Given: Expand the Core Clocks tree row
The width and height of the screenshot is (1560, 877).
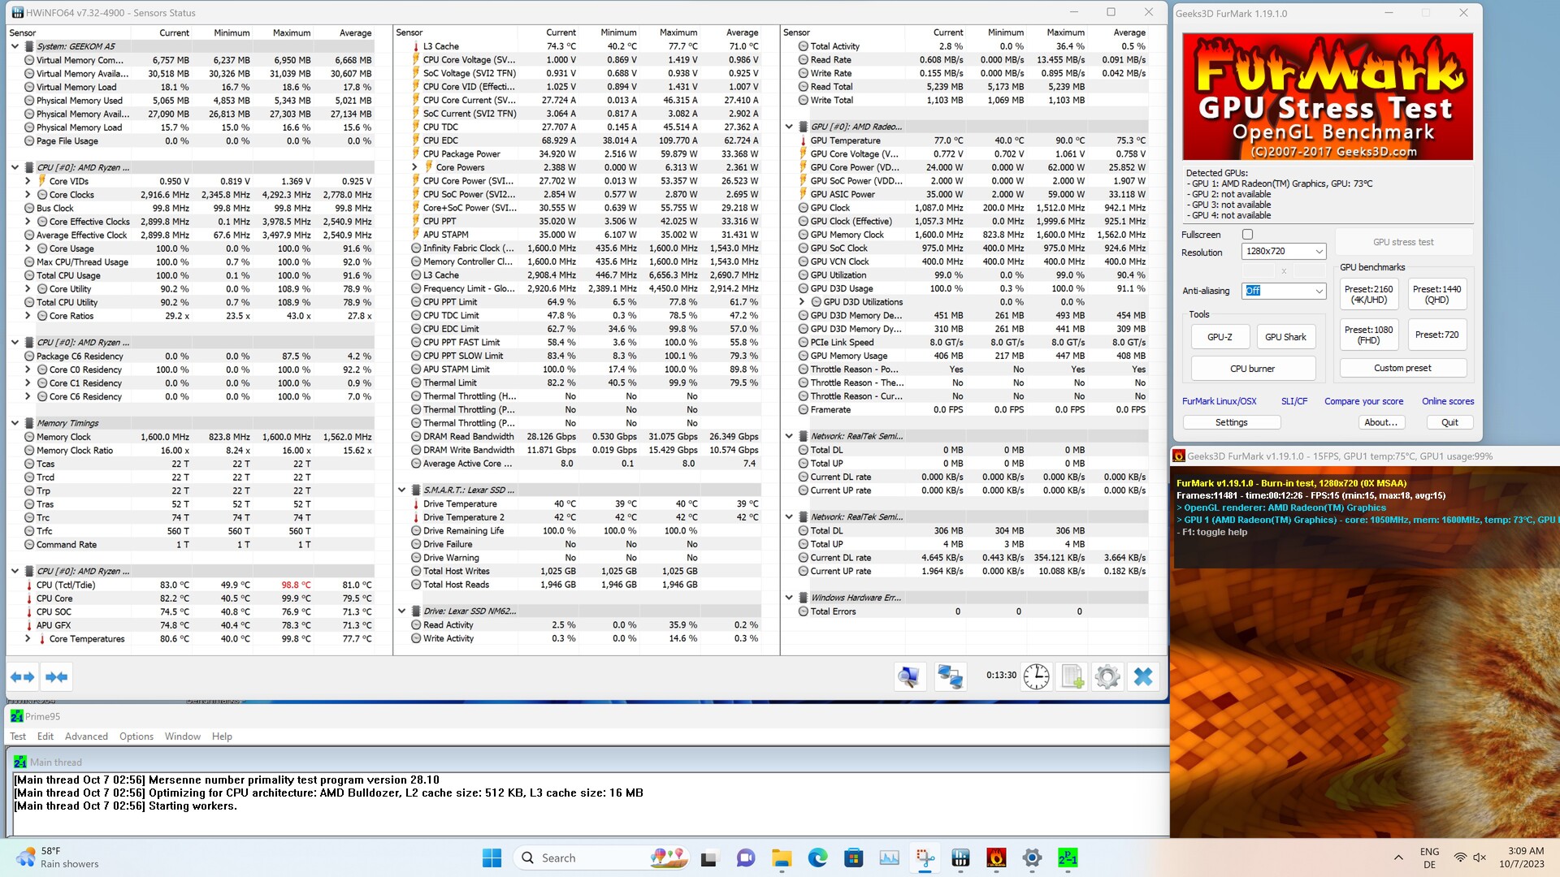Looking at the screenshot, I should (28, 195).
